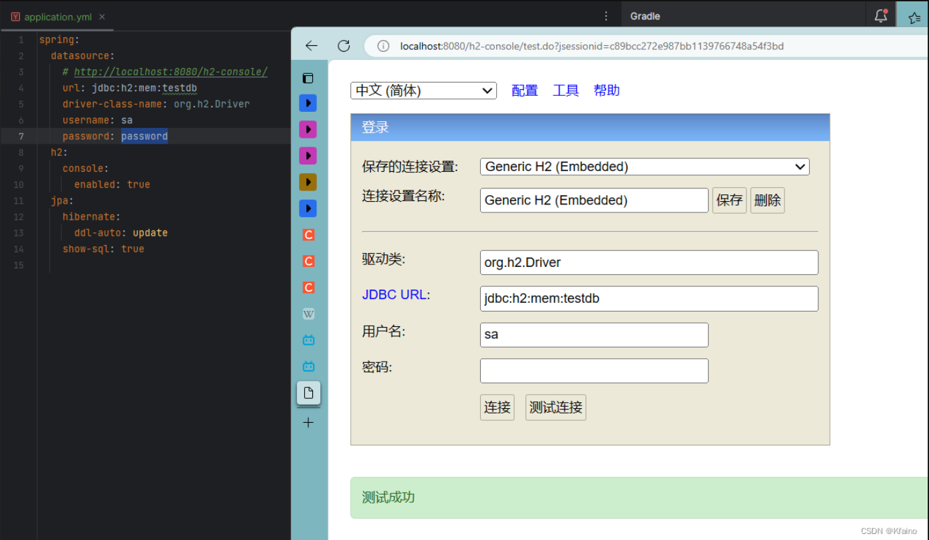Open the 帮助 link in H2 console
929x540 pixels.
point(607,91)
